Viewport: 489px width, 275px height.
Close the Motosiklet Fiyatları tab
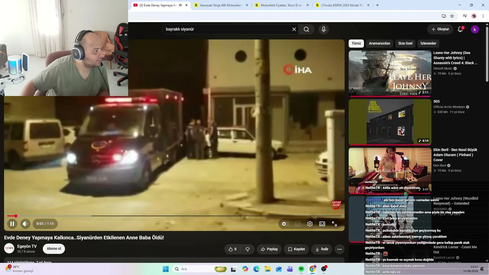coord(308,5)
